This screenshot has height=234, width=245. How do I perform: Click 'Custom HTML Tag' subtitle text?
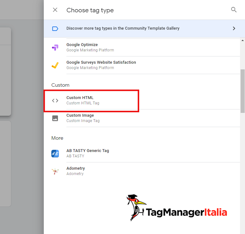pos(83,103)
